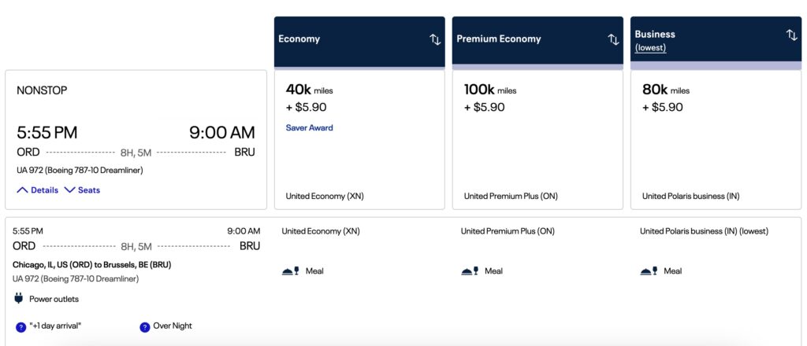The height and width of the screenshot is (346, 807).
Task: Sort by Economy column arrows icon
Action: [435, 39]
